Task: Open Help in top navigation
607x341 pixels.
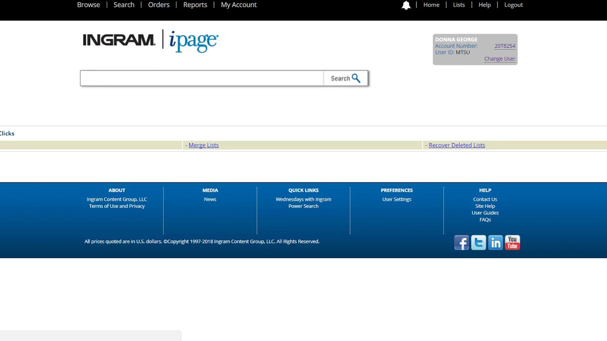Action: pos(485,5)
